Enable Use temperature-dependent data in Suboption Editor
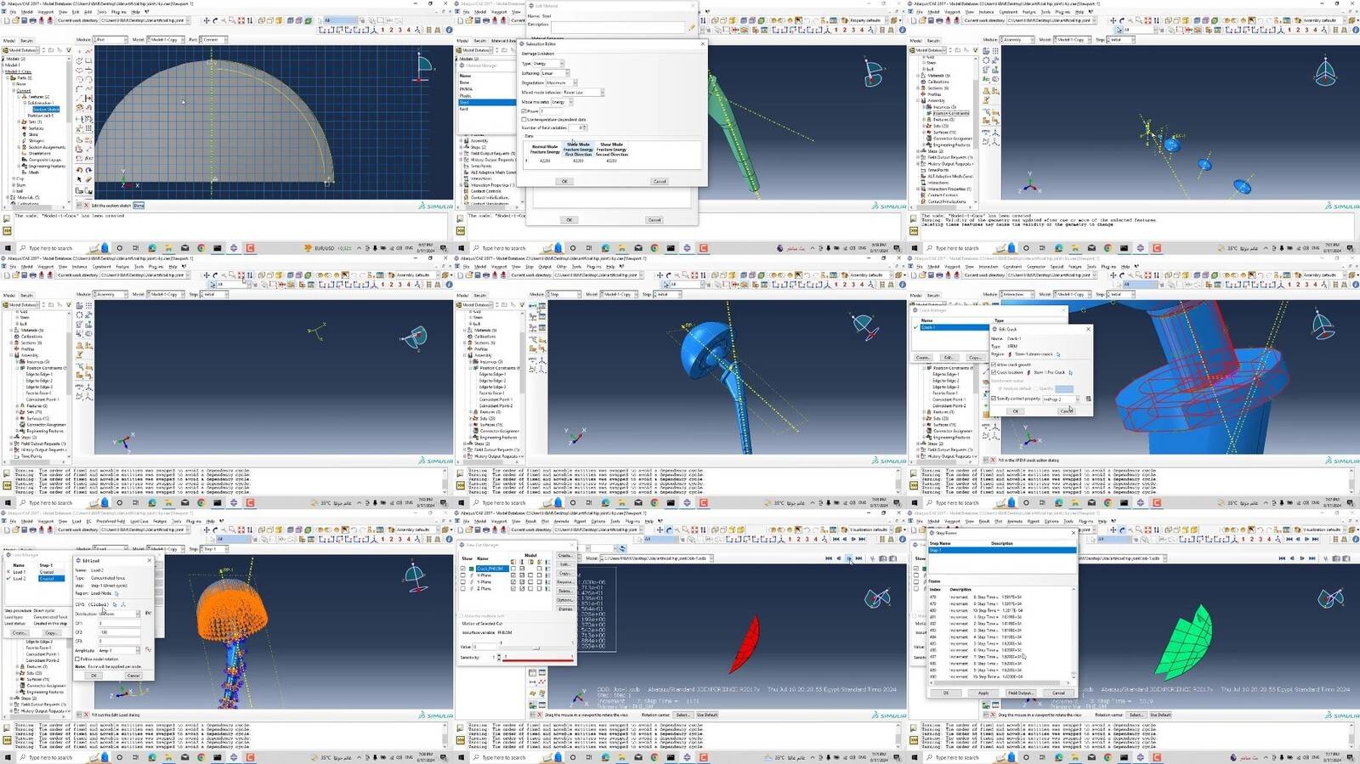The width and height of the screenshot is (1360, 764). coord(524,119)
